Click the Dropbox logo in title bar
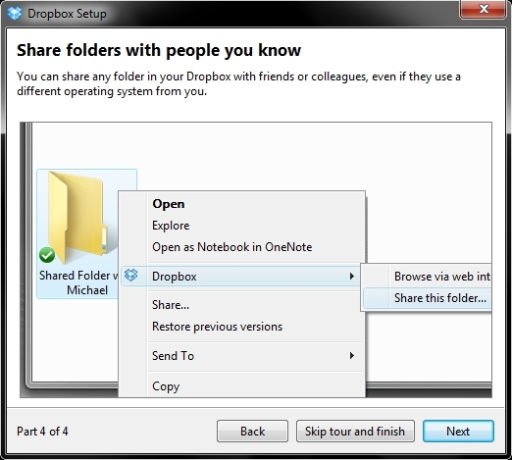This screenshot has height=460, width=512. [x=15, y=14]
